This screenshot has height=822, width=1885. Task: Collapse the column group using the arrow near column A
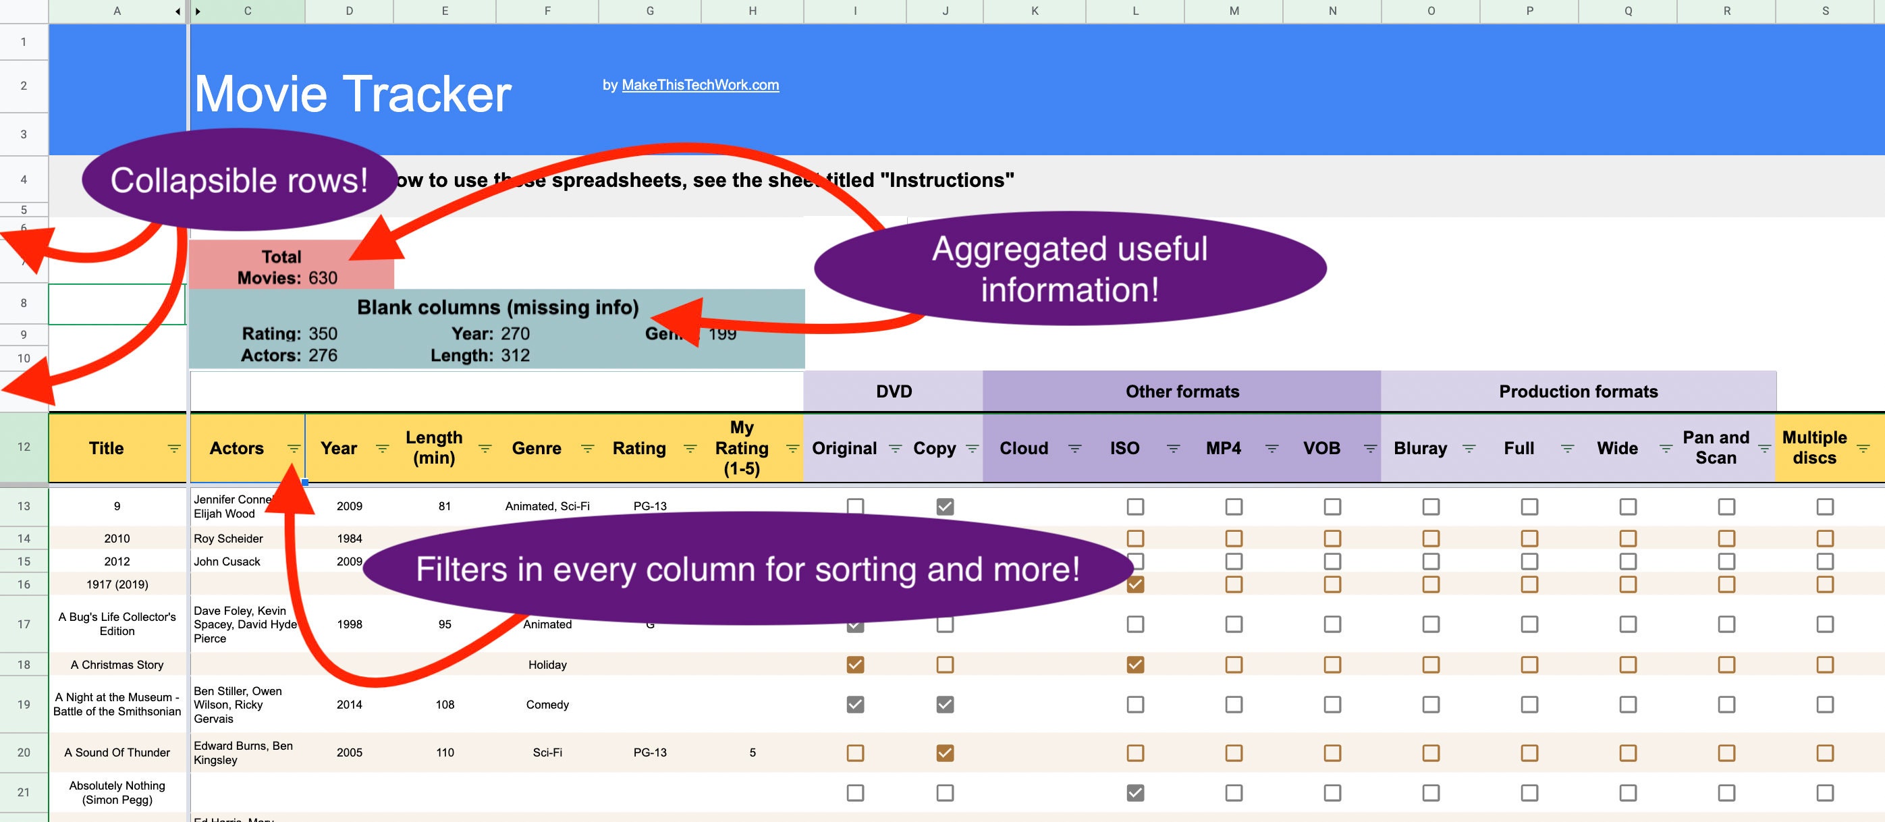[177, 11]
